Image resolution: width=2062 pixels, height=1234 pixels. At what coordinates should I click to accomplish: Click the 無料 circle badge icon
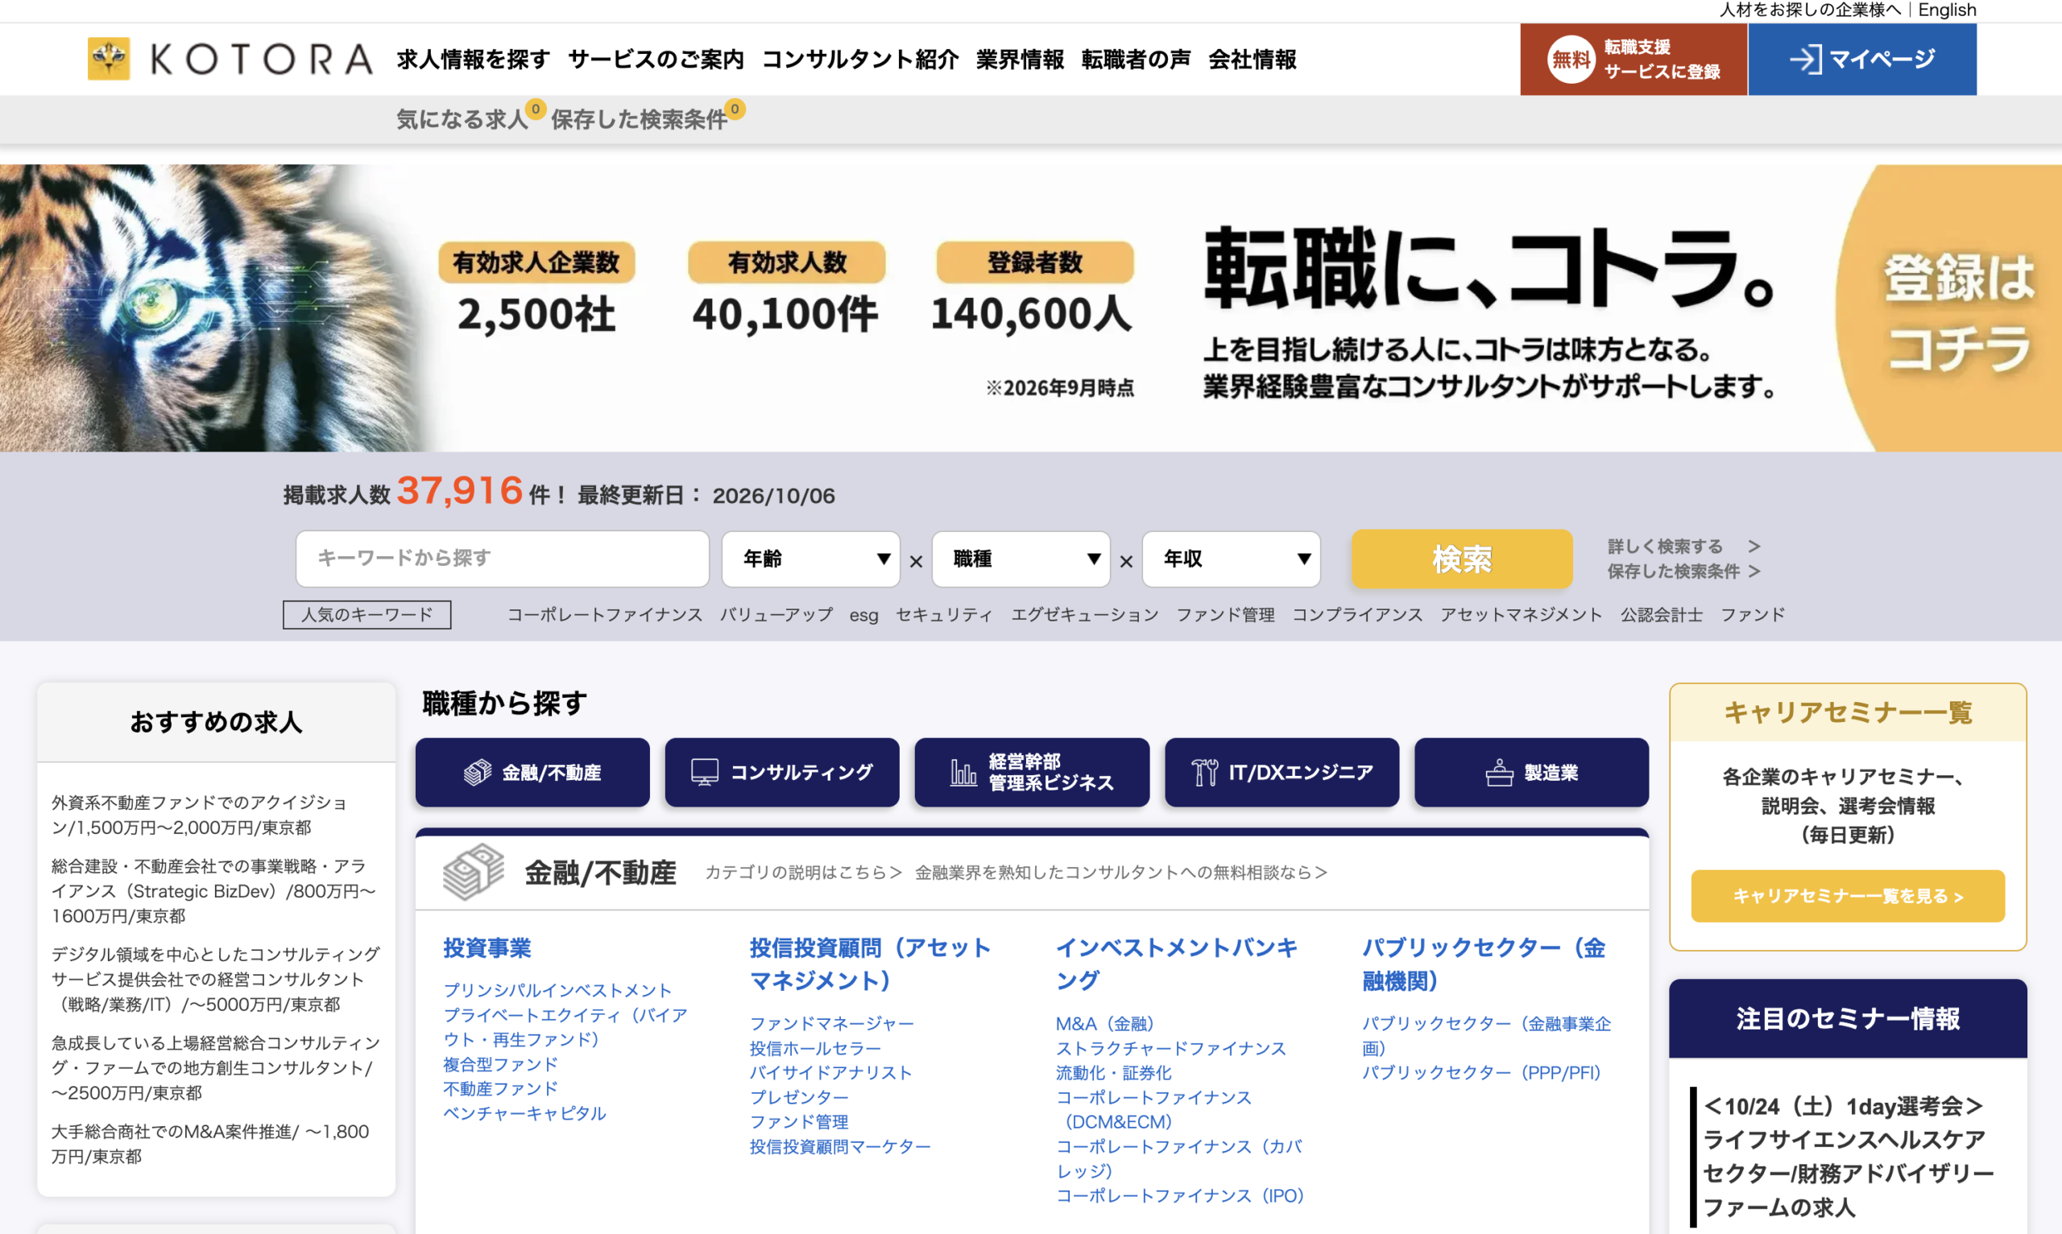(x=1571, y=60)
